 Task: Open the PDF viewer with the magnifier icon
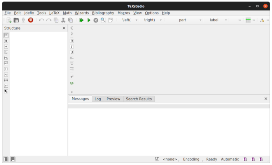point(103,20)
